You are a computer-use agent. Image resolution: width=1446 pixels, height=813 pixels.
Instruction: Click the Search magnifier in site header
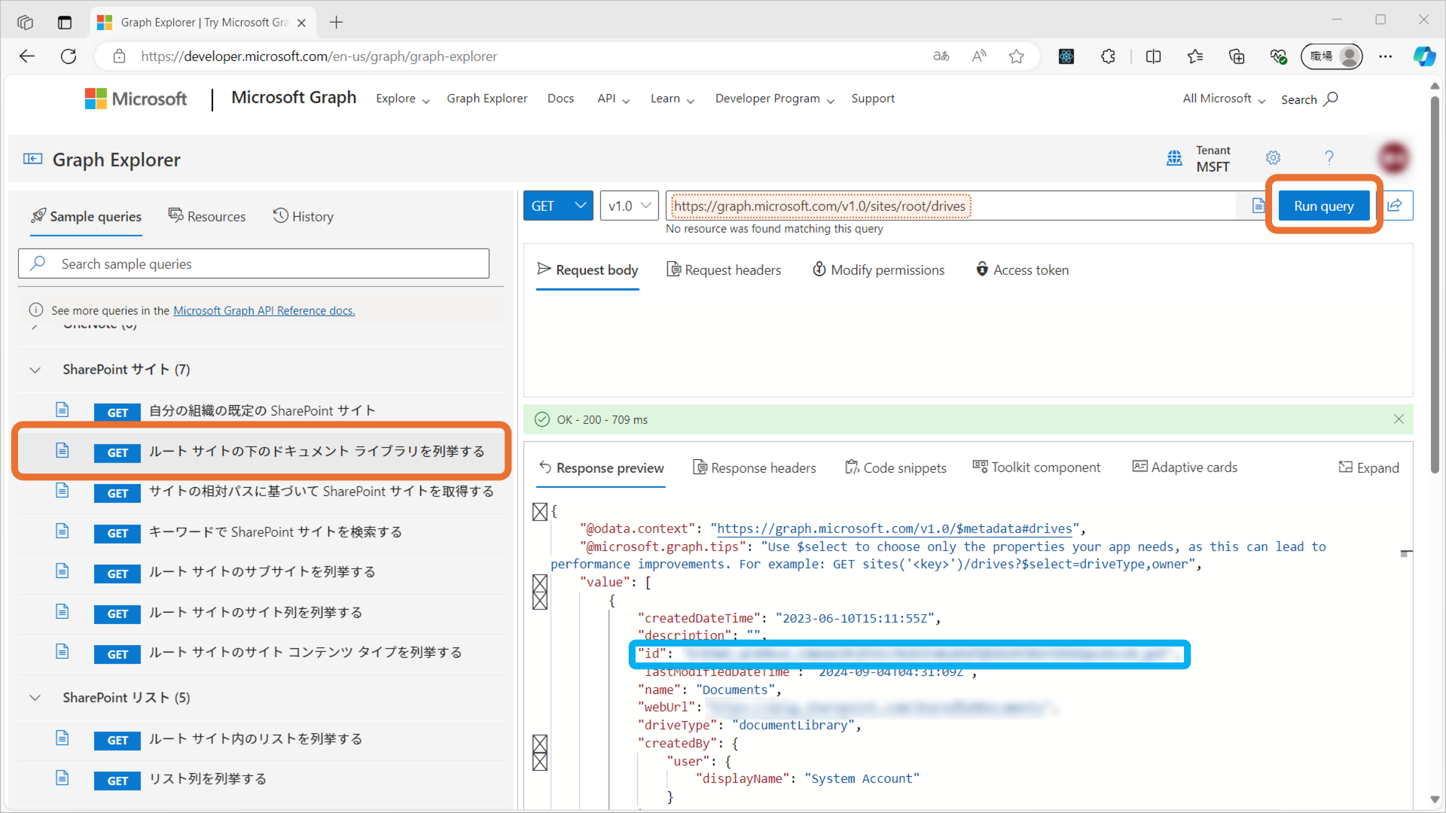click(1331, 99)
